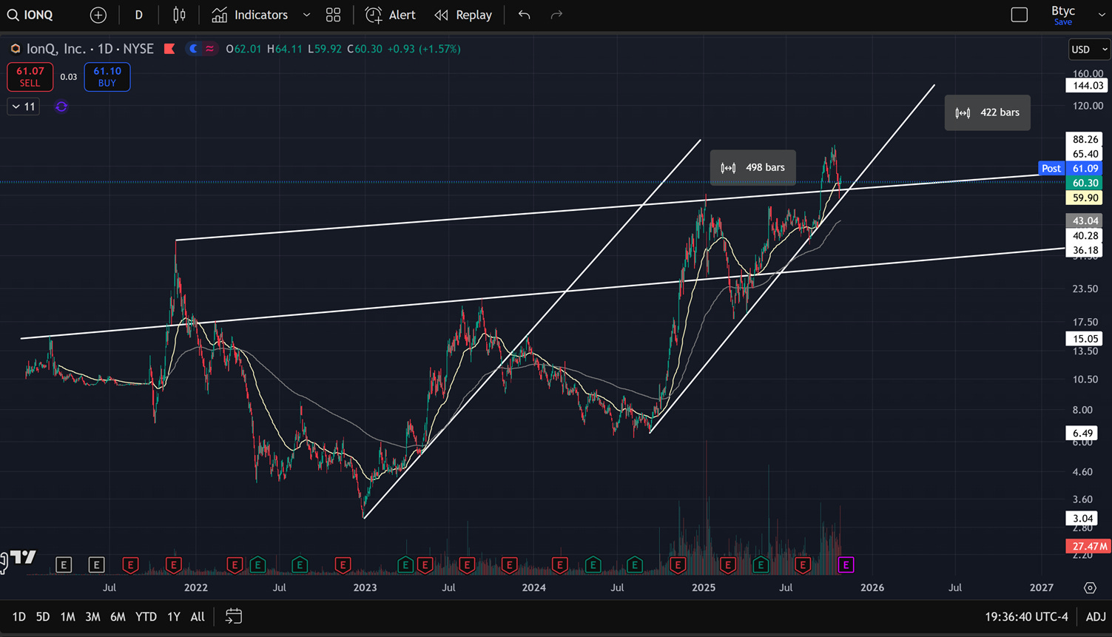The image size is (1112, 637).
Task: Click the Post price label
Action: (1051, 169)
